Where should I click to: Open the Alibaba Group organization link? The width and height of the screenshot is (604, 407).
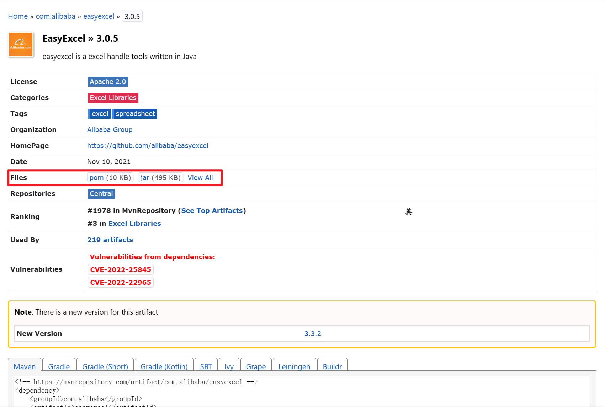(x=110, y=130)
